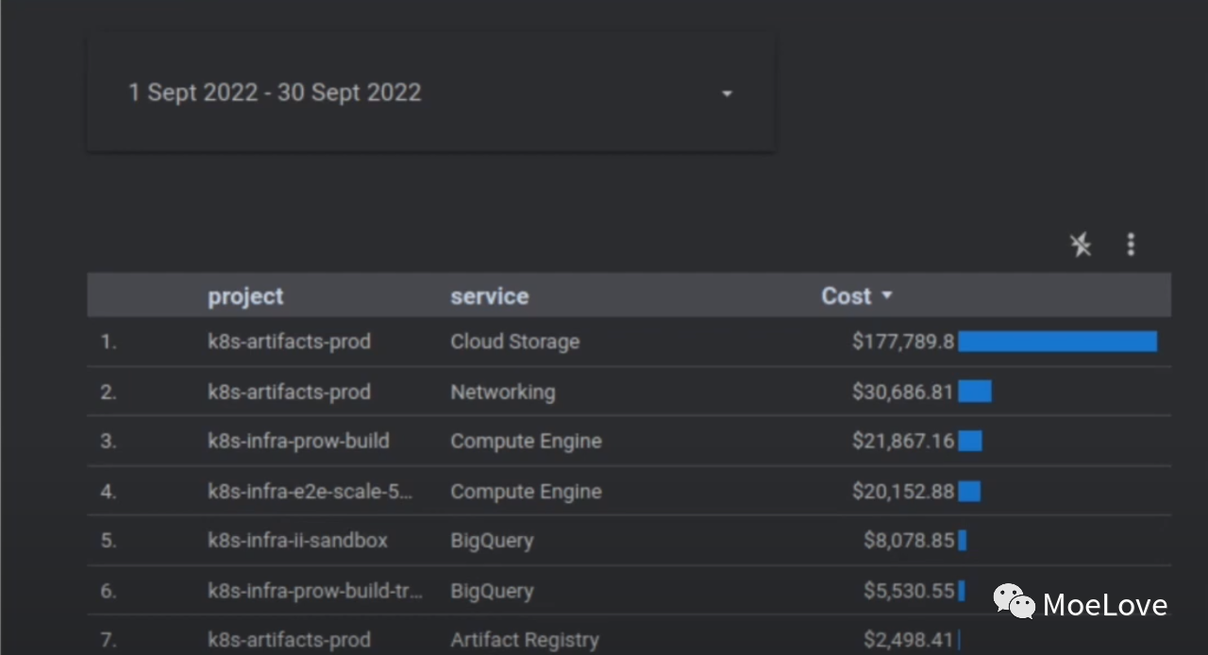Viewport: 1208px width, 655px height.
Task: Click the cost bar beside $20,152.88
Action: [969, 491]
